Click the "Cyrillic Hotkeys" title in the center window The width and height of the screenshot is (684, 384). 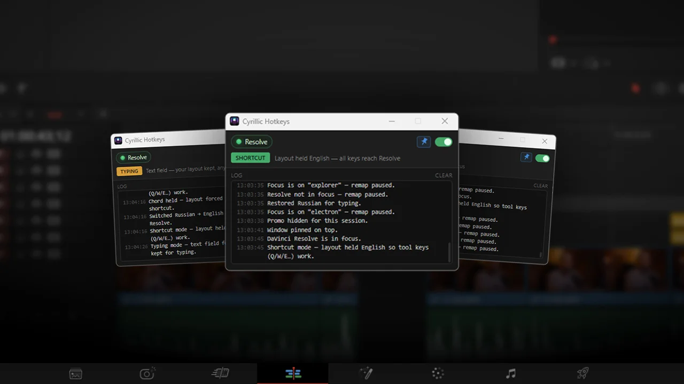coord(266,122)
